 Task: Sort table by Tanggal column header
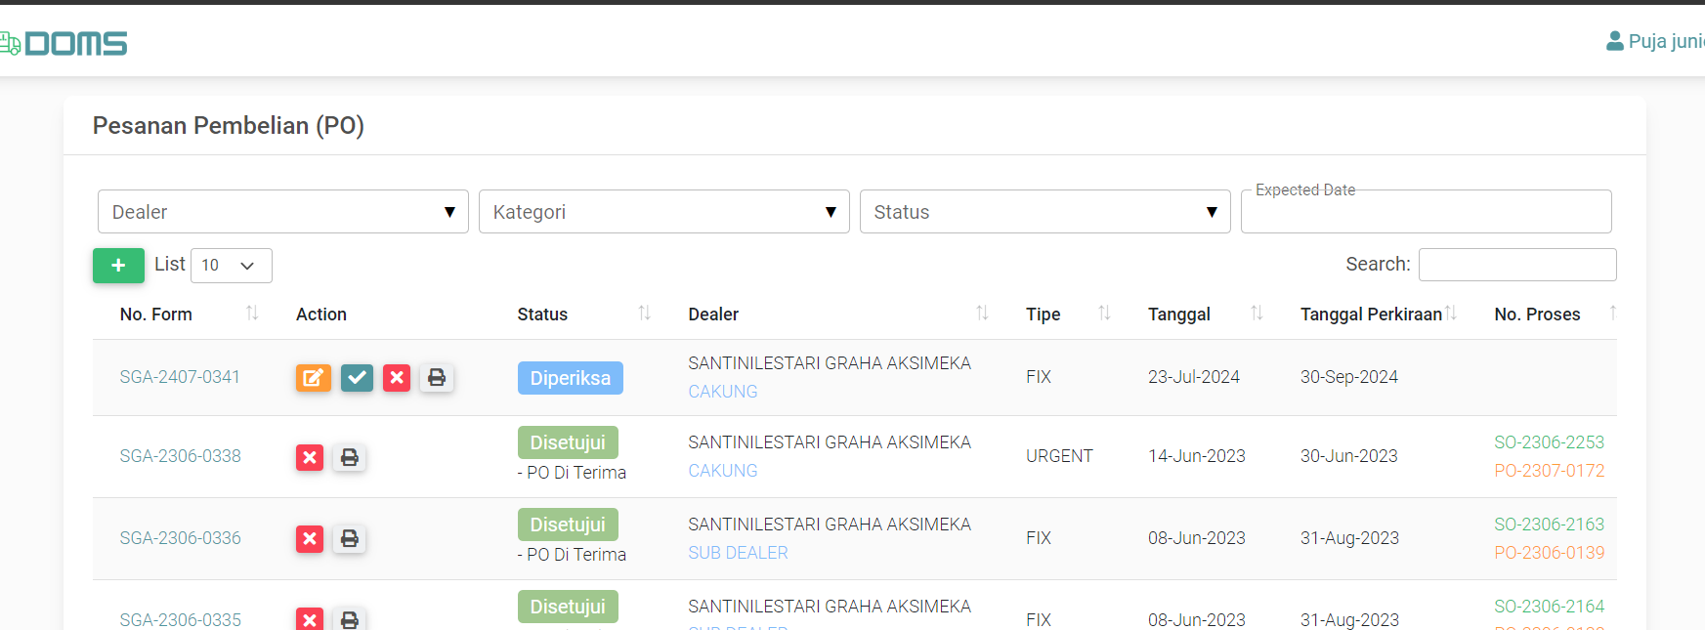[1179, 315]
